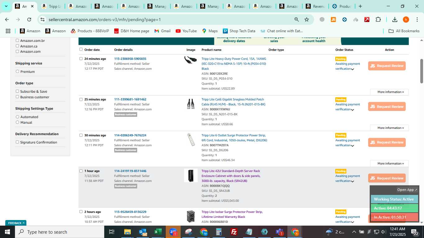Open FileZilla from taskbar
The width and height of the screenshot is (424, 238).
pos(234,232)
